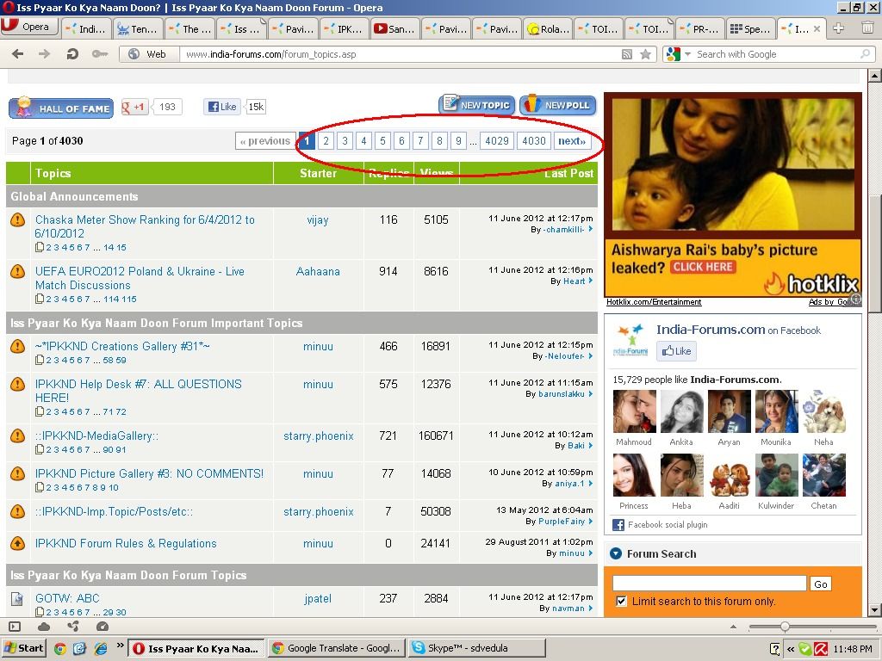Open ::IPKKND-MediaGallery:: topic

tap(96, 436)
